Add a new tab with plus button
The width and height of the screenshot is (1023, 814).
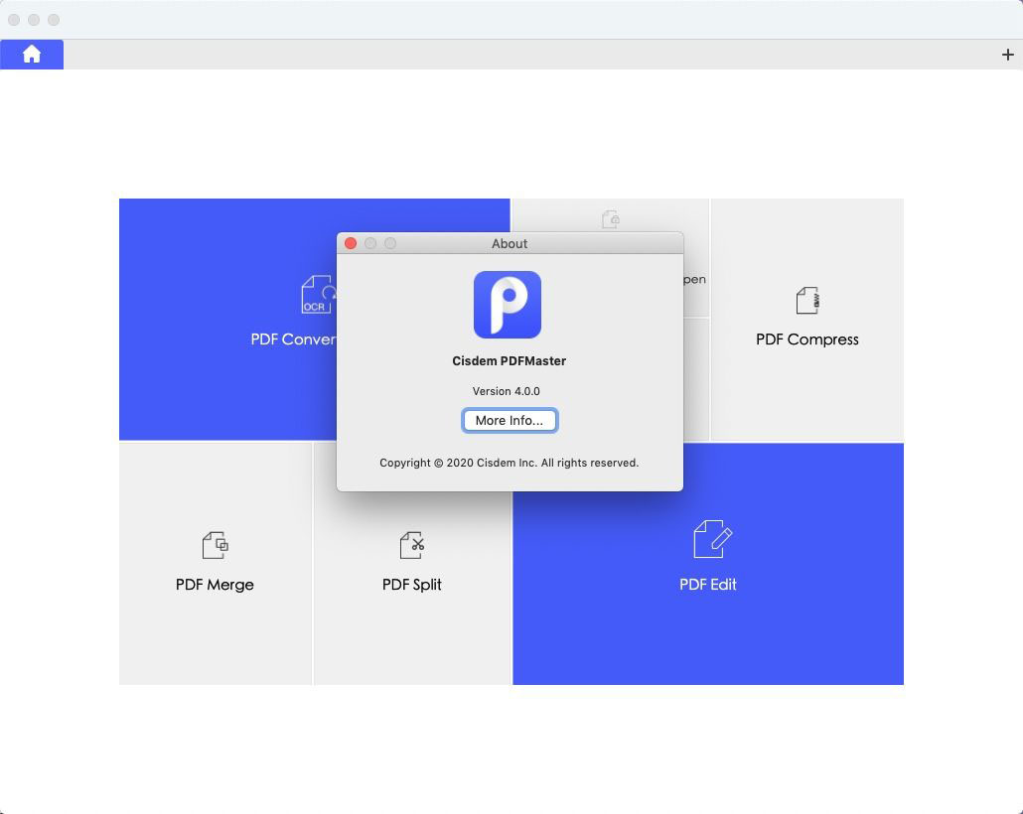coord(1007,55)
